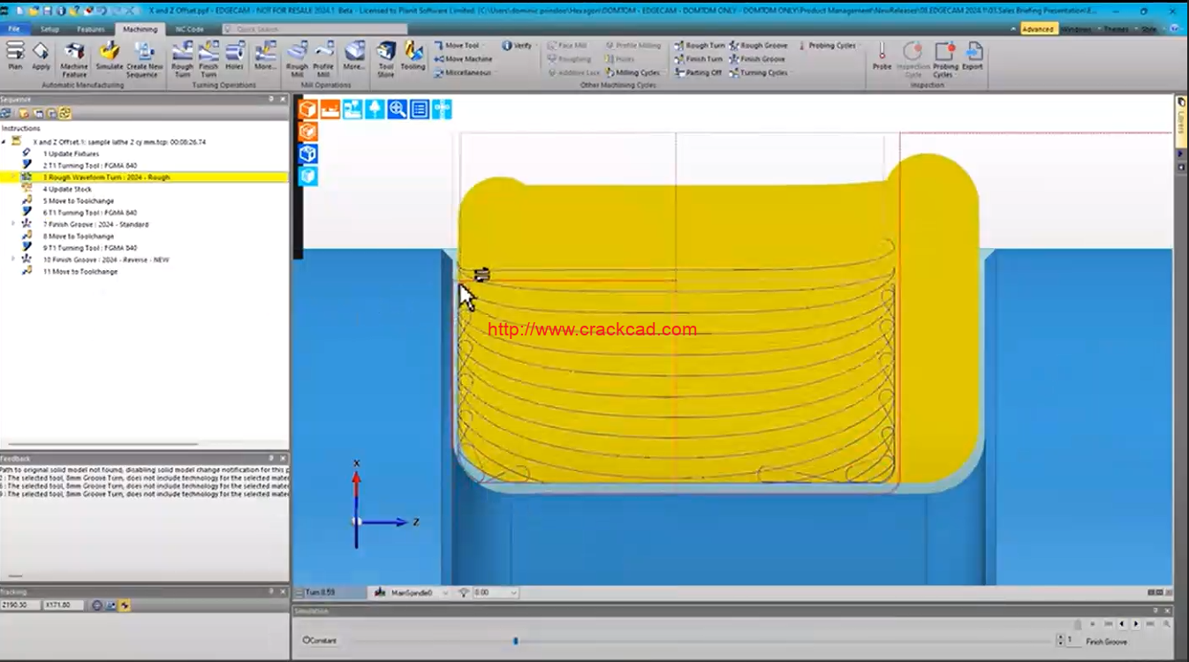
Task: Start the Simulate tool
Action: [x=110, y=55]
